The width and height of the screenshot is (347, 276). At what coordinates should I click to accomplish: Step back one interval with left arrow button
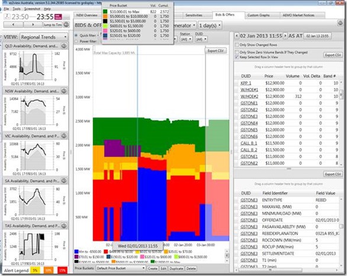13,24
